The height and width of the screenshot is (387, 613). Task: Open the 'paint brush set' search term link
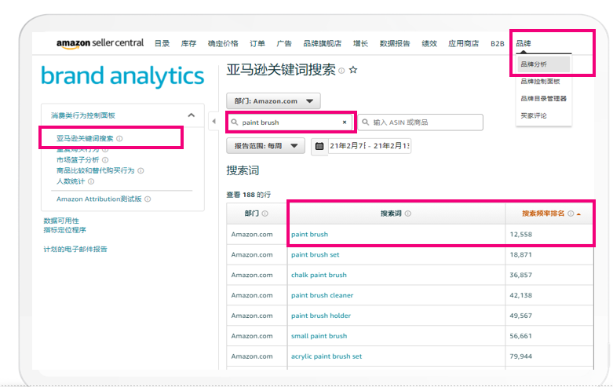tap(315, 255)
